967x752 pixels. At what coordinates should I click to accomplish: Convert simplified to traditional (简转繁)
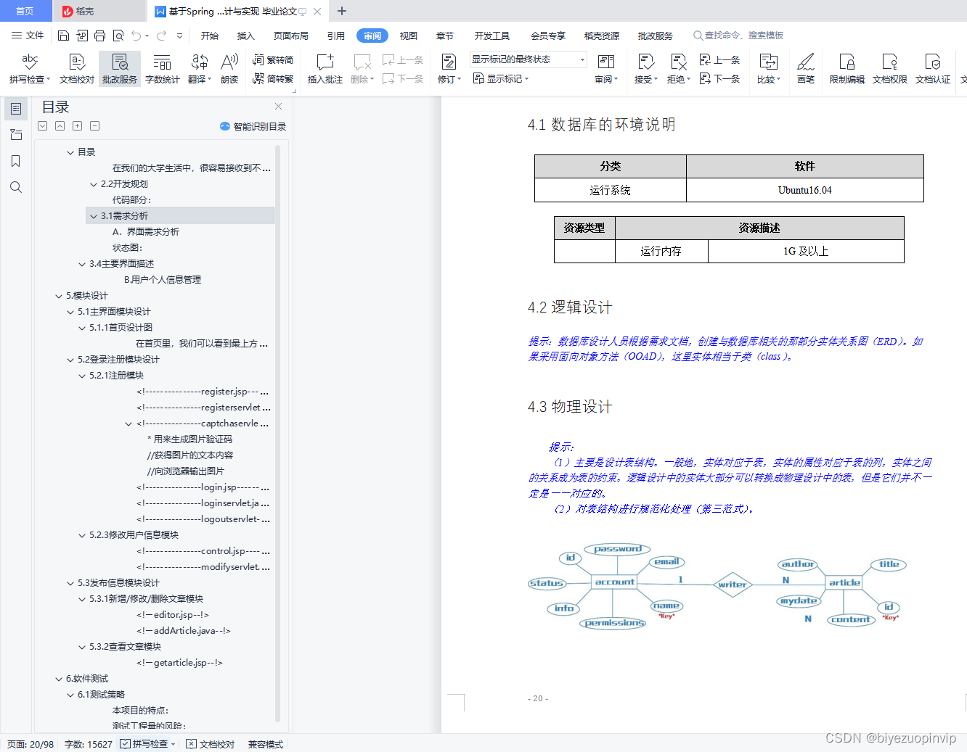[x=273, y=78]
